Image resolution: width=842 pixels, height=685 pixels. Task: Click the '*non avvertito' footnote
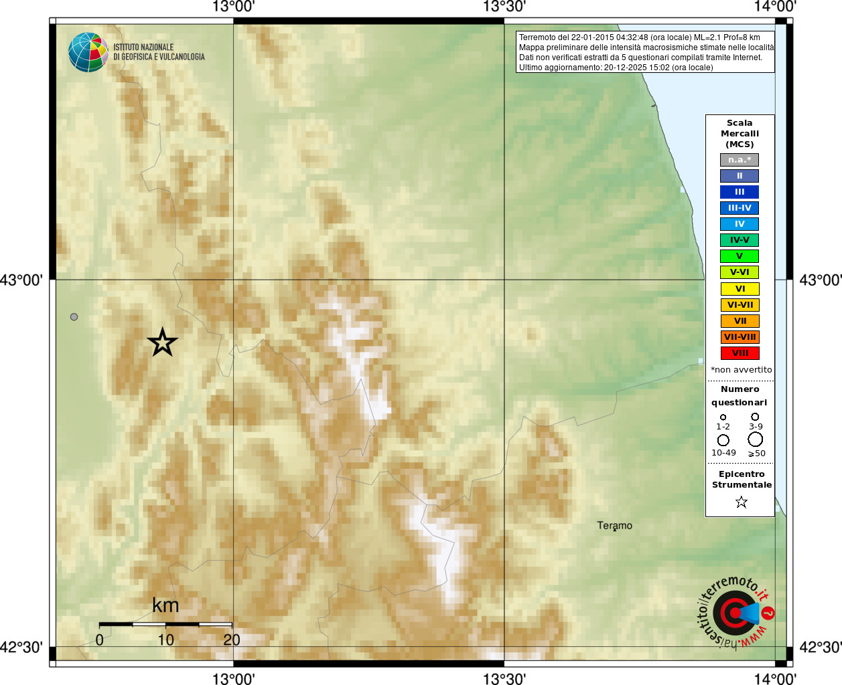(x=741, y=370)
